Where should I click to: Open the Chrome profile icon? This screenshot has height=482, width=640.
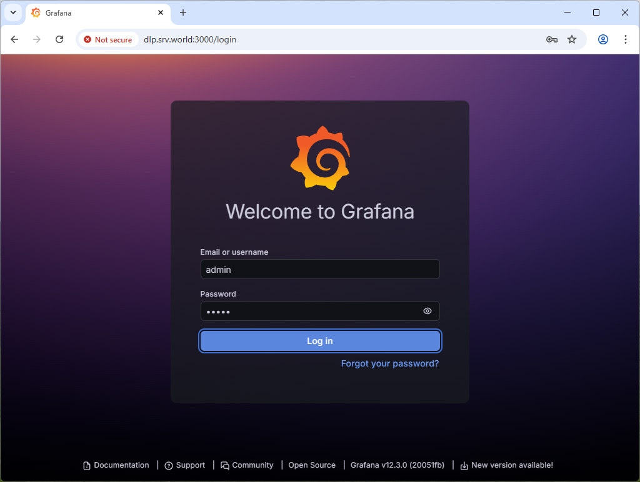click(x=603, y=39)
